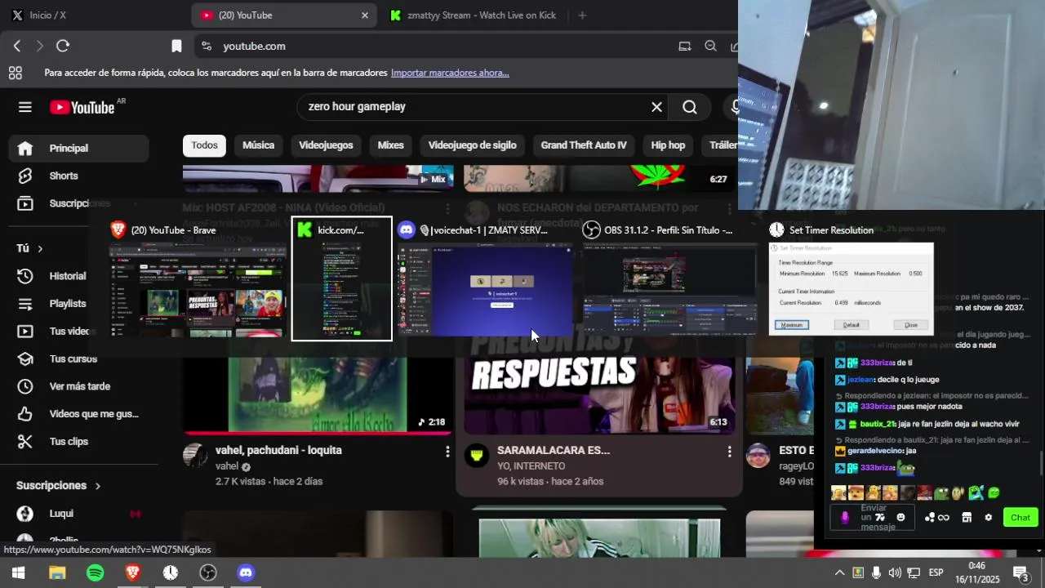Switch to the OBS 31.1.2 window thumbnail
The image size is (1045, 588).
pyautogui.click(x=669, y=278)
